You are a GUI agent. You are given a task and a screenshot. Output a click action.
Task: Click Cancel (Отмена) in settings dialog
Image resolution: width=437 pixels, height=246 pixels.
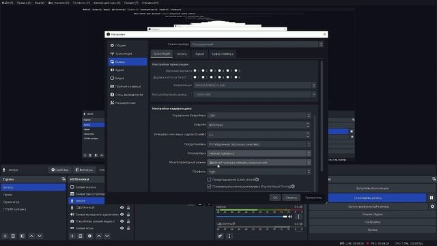(x=292, y=197)
